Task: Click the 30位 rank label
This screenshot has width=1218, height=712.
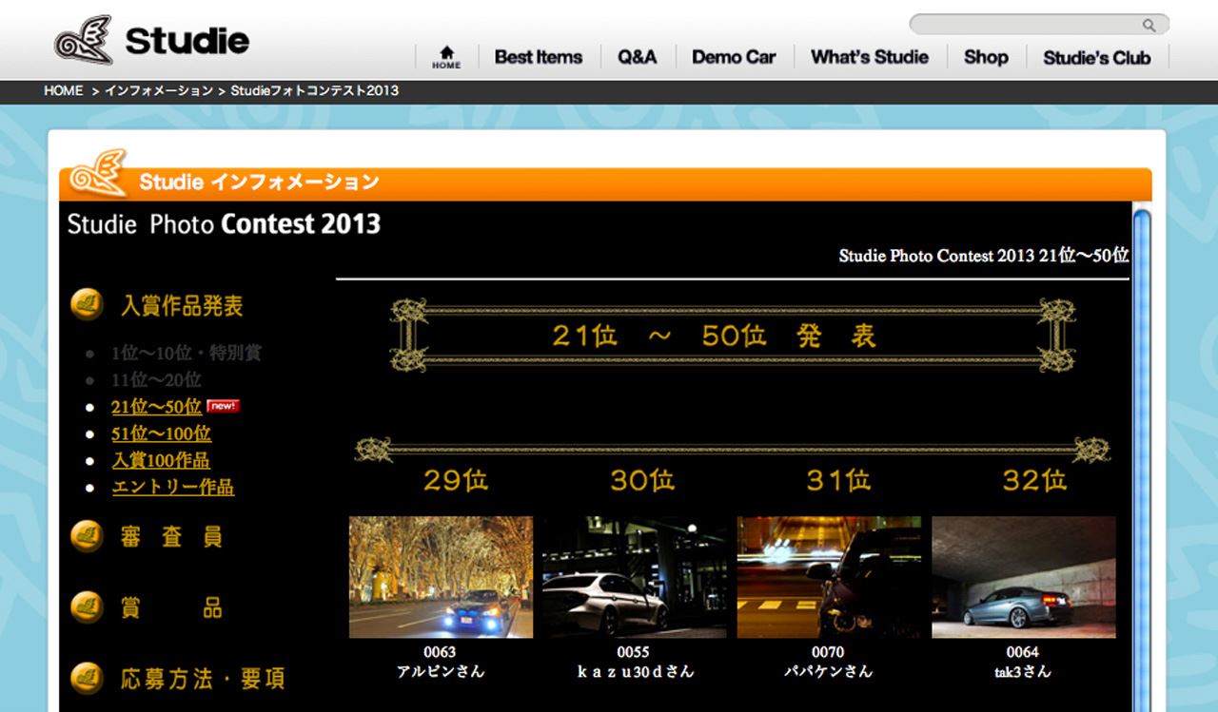Action: click(642, 480)
